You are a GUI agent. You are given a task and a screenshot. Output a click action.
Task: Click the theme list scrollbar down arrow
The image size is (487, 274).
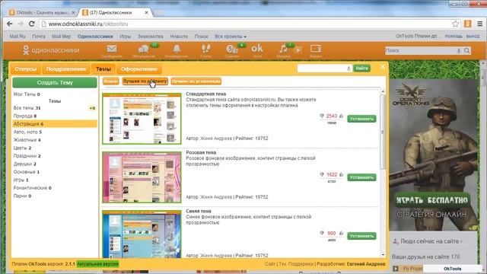click(x=383, y=255)
